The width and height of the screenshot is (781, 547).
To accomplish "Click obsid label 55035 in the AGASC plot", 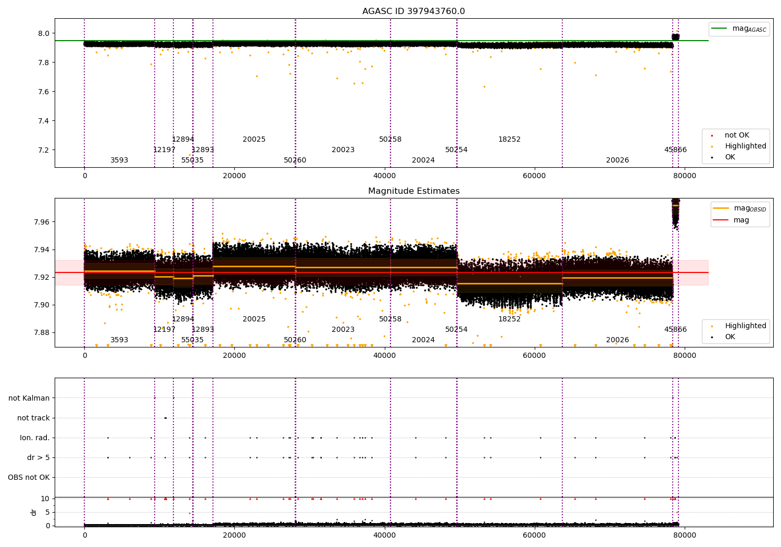I will (193, 160).
